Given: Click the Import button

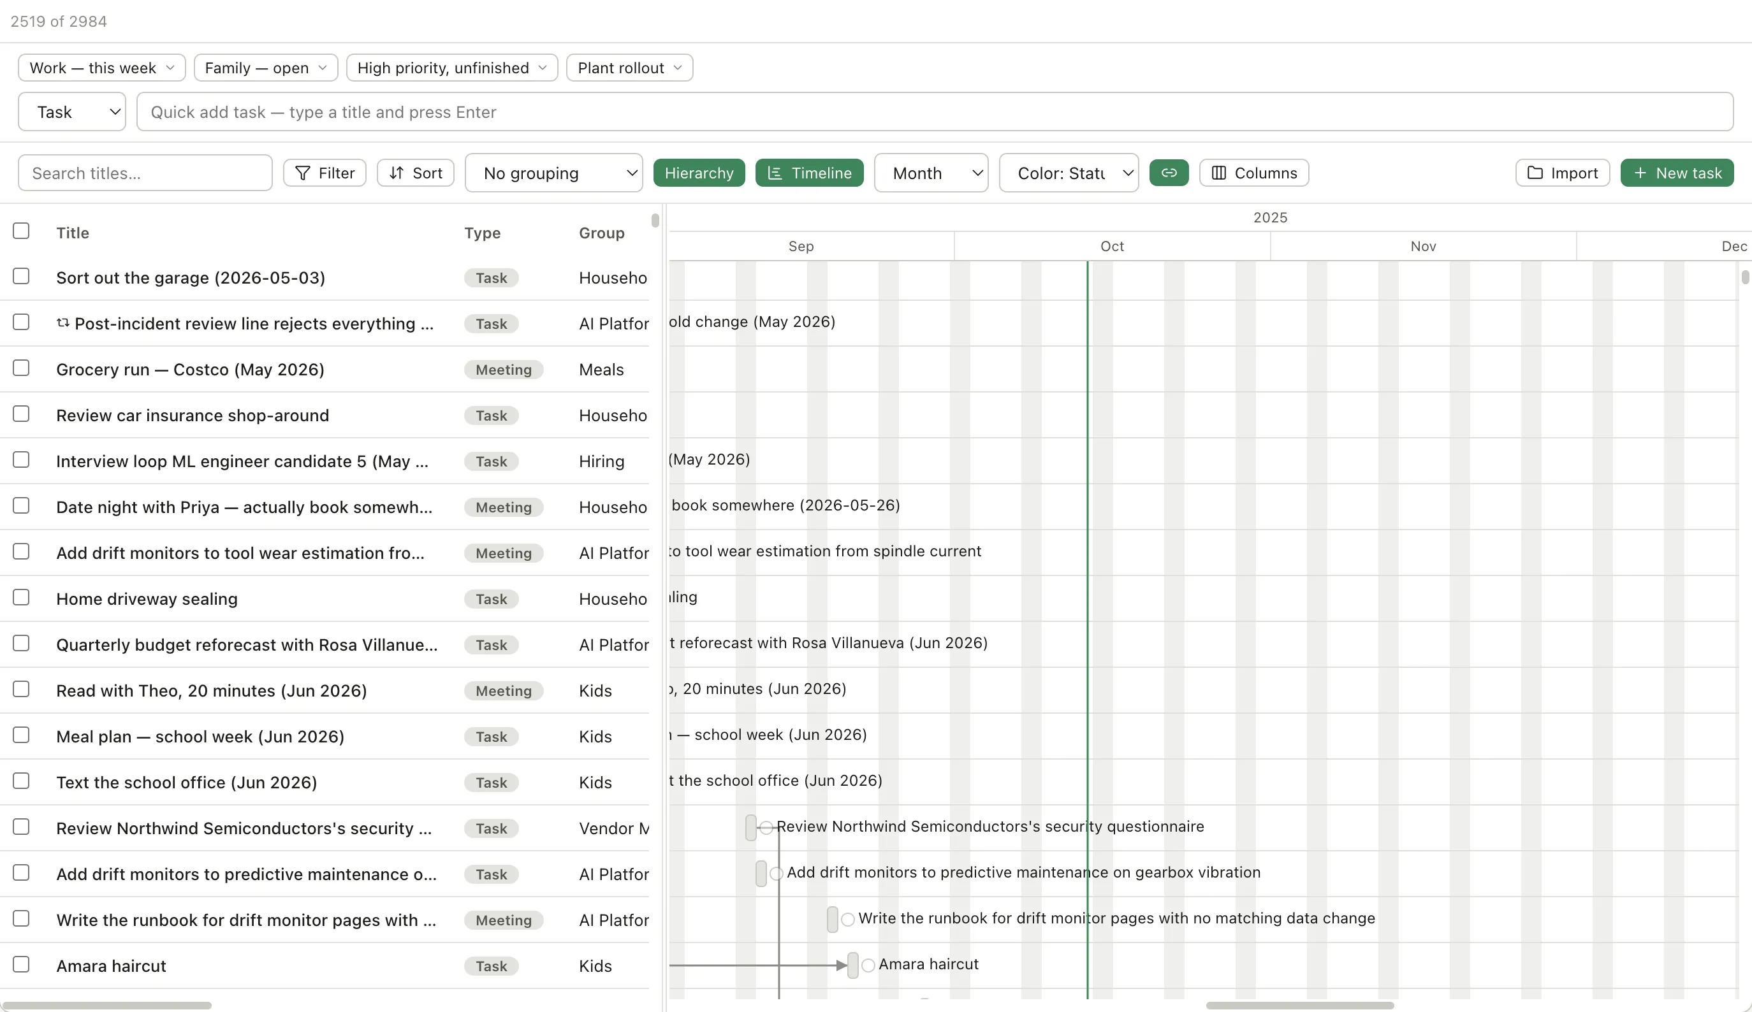Looking at the screenshot, I should pyautogui.click(x=1562, y=173).
